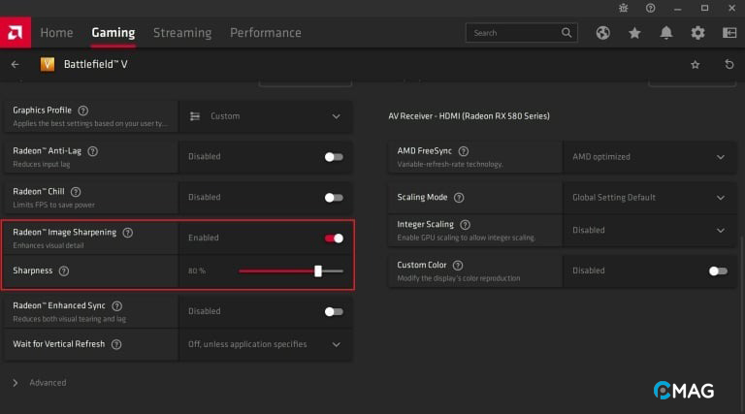
Task: Open notifications bell icon
Action: (666, 33)
